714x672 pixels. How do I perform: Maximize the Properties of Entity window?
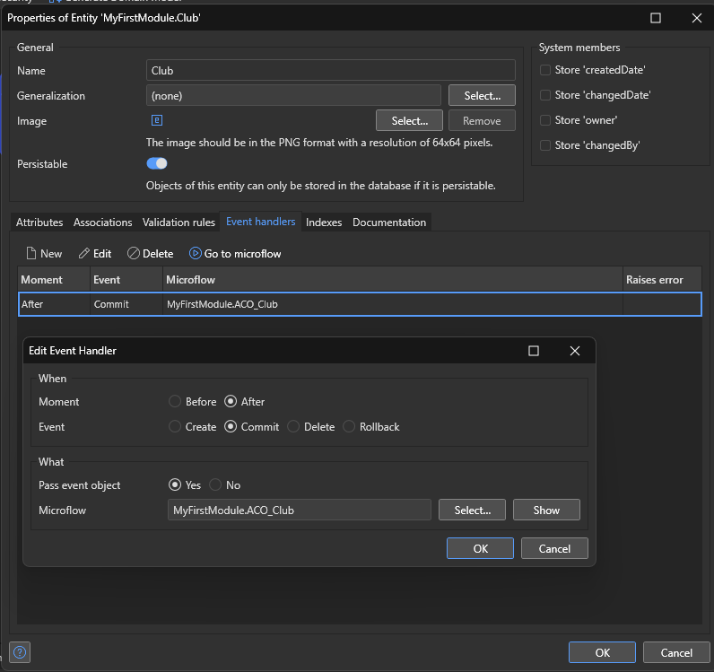click(x=656, y=18)
